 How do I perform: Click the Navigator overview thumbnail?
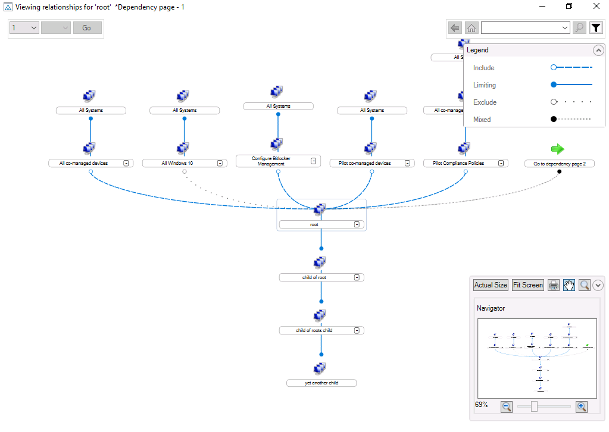(537, 358)
